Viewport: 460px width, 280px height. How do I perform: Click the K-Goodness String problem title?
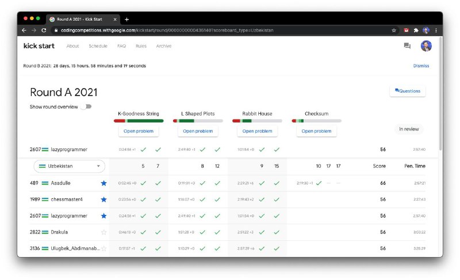tap(139, 113)
